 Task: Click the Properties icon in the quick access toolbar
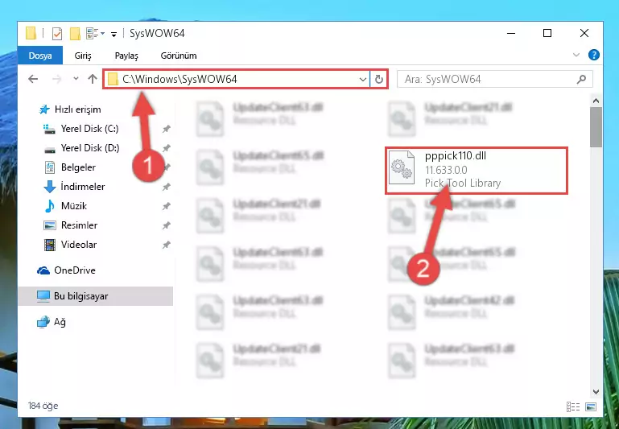(57, 34)
